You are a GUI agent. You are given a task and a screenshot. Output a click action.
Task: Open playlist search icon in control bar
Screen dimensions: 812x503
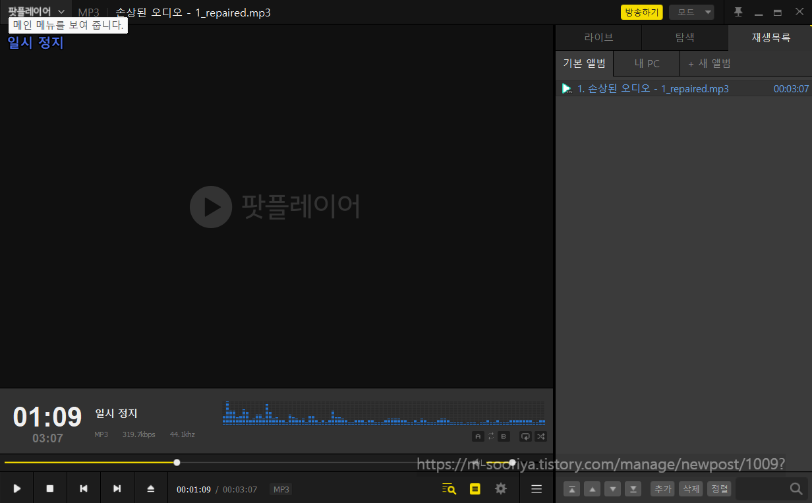(449, 488)
